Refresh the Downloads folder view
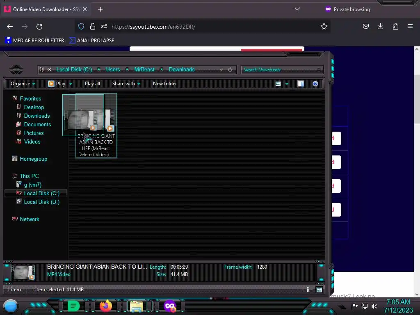The width and height of the screenshot is (420, 315). tap(230, 70)
